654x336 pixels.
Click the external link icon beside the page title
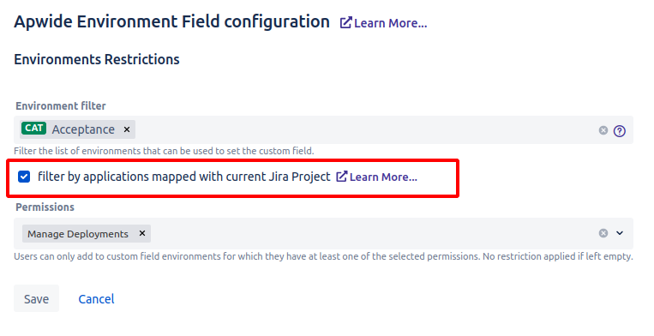point(345,22)
